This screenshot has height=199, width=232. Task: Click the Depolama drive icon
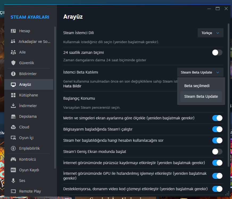tap(13, 116)
